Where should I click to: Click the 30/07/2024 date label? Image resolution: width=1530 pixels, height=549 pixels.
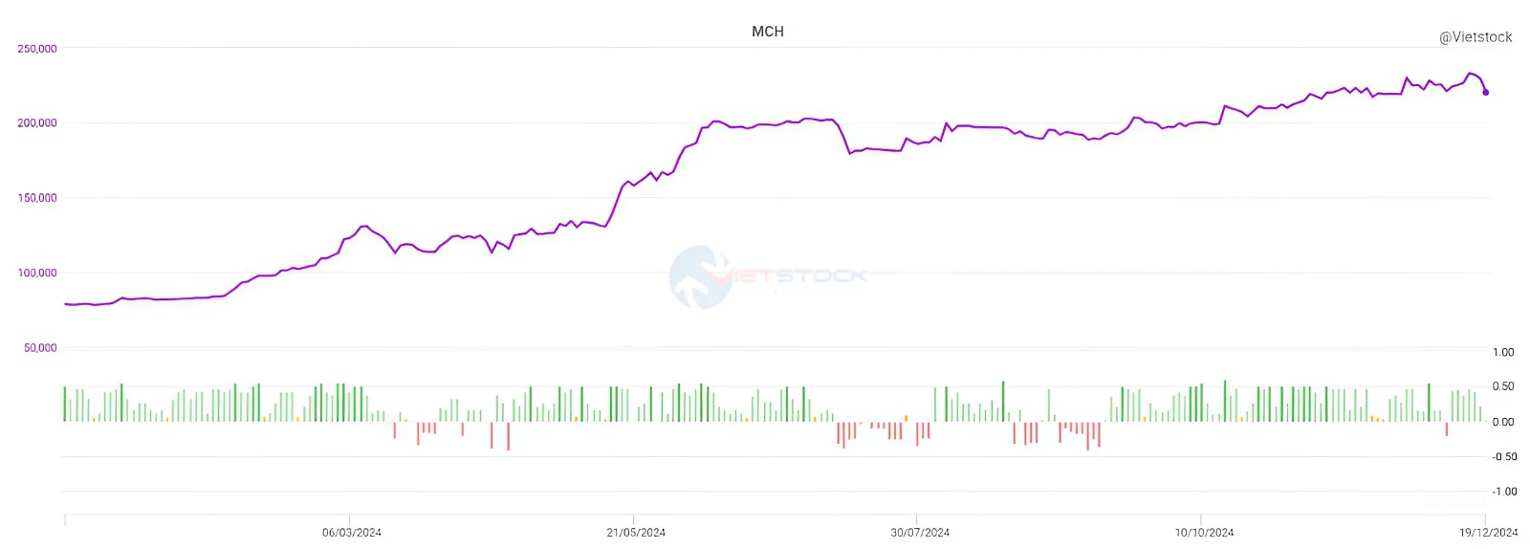pyautogui.click(x=920, y=533)
